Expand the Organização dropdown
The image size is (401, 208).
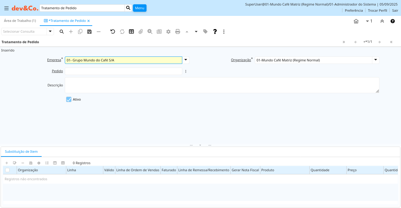[x=375, y=60]
